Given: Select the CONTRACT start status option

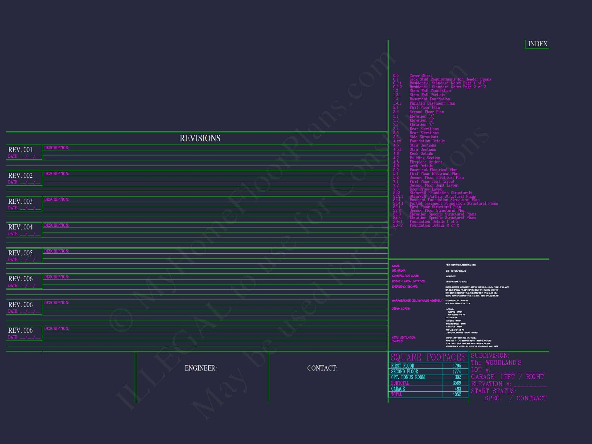Looking at the screenshot, I should 532,398.
